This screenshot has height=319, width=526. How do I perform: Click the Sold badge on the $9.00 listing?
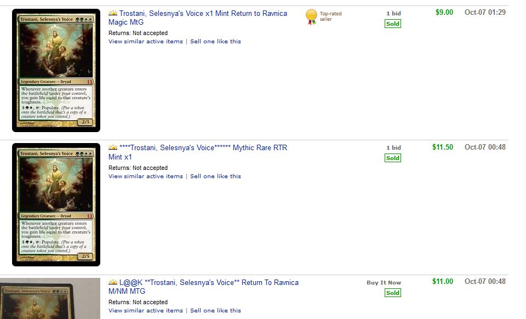coord(392,24)
